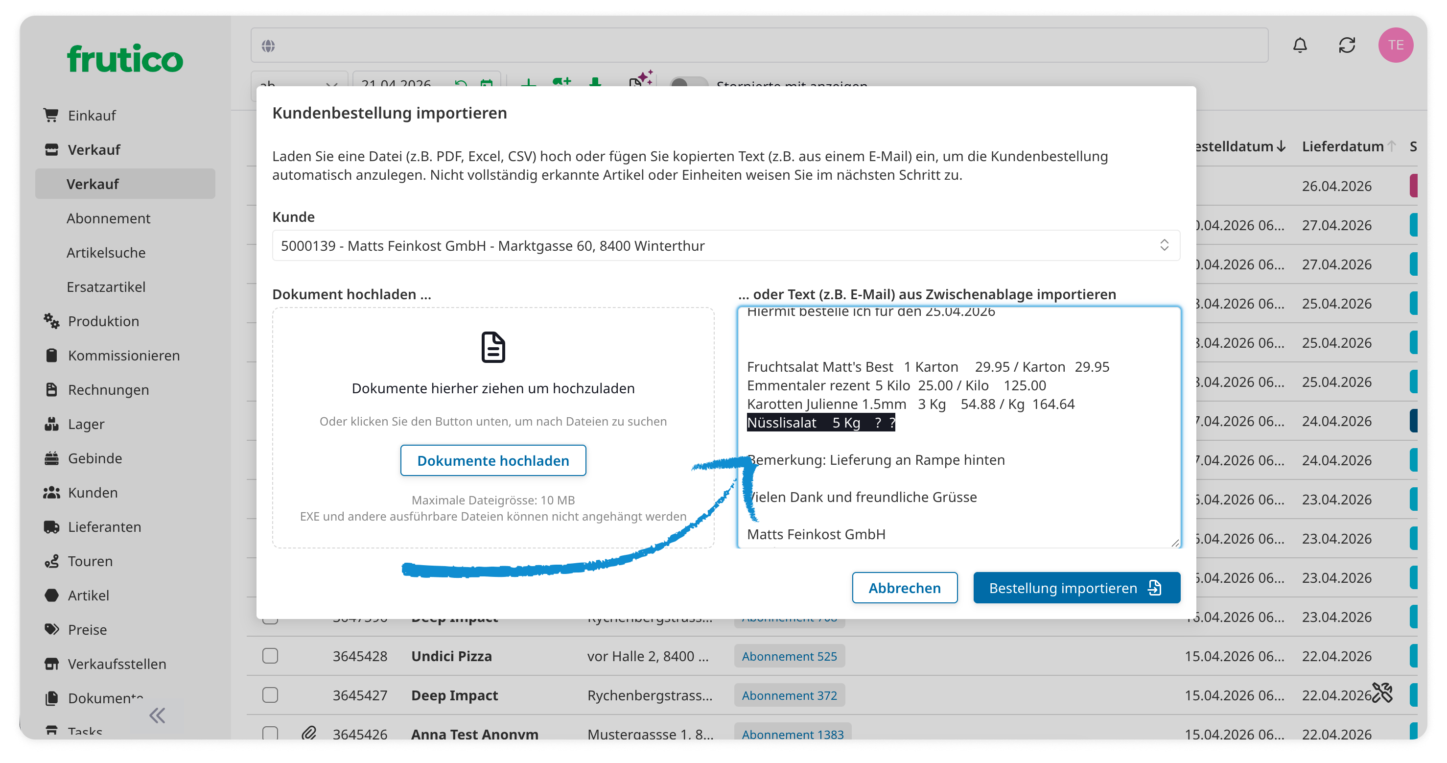
Task: Open Produktion via its gears icon
Action: [51, 321]
